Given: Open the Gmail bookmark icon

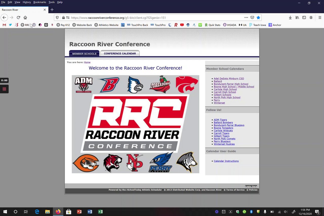Looking at the screenshot, I should point(4,25).
